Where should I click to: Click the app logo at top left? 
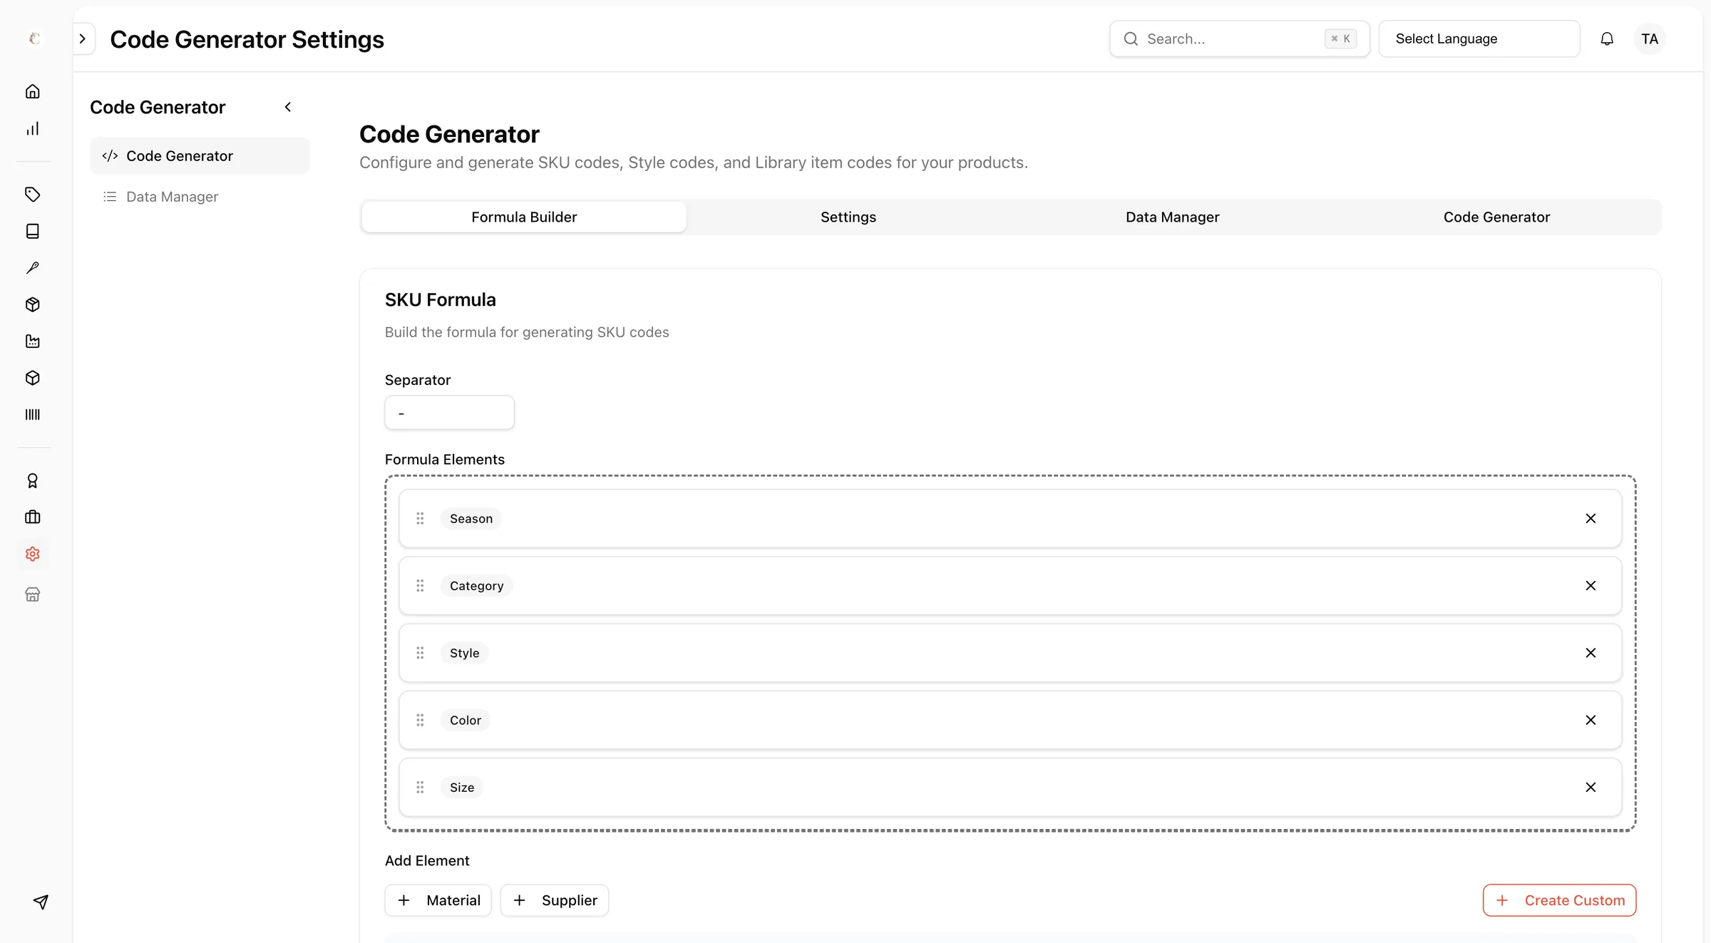34,38
